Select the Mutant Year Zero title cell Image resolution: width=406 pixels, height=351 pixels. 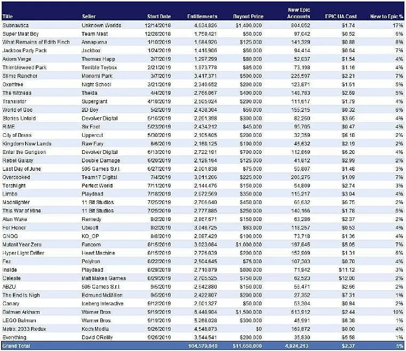[x=22, y=244]
